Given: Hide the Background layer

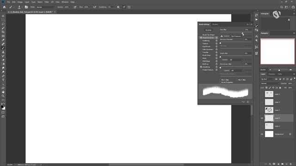Looking at the screenshot, I should point(262,134).
